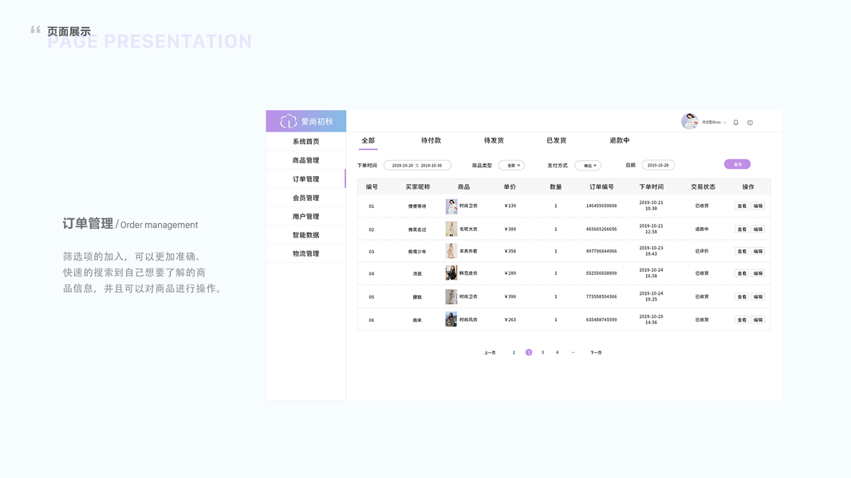This screenshot has height=478, width=851.
Task: Click the 爱尚初秋 logo
Action: (306, 121)
